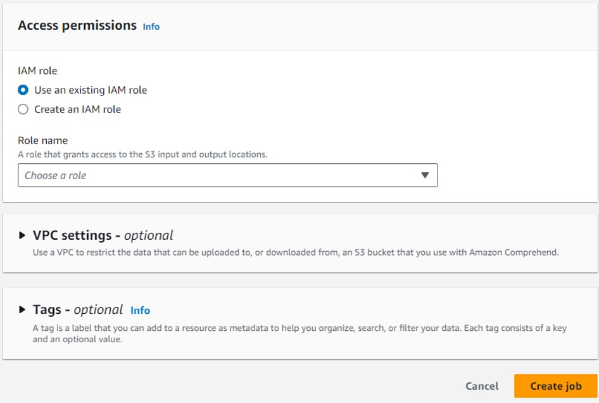Click the VPC settings description text

pyautogui.click(x=296, y=252)
